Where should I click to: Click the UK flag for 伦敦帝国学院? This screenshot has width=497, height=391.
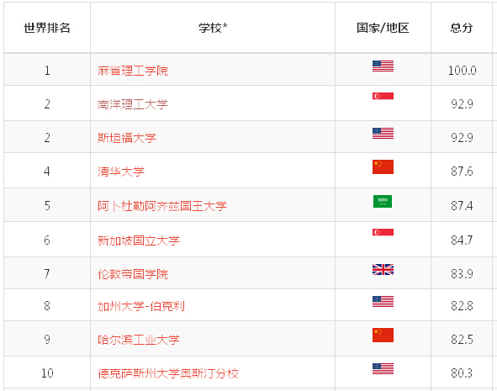[383, 270]
